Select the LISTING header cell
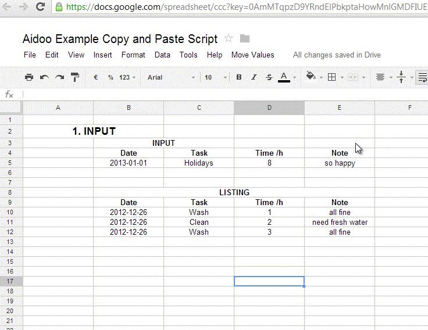The height and width of the screenshot is (330, 428). (x=234, y=192)
